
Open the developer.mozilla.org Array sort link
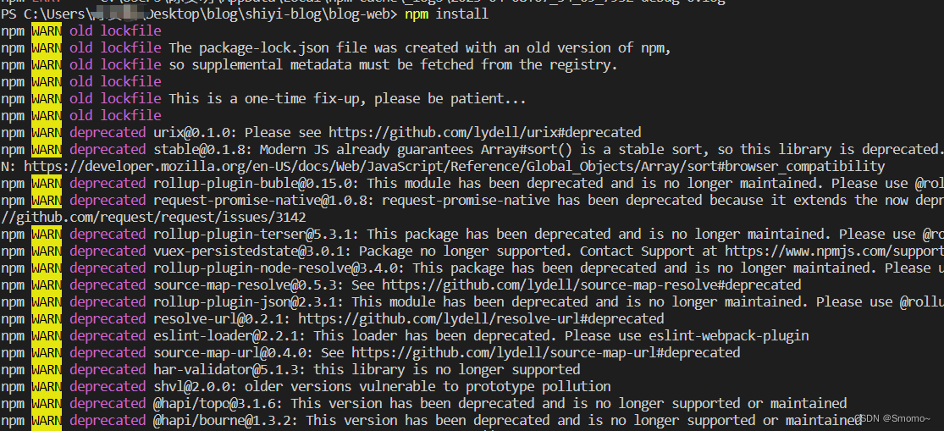click(455, 166)
